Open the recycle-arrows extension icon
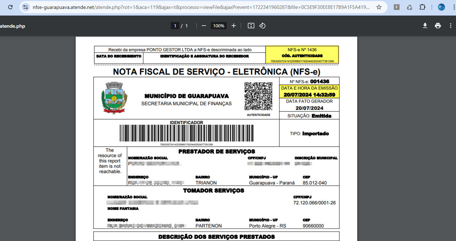 pos(409,7)
